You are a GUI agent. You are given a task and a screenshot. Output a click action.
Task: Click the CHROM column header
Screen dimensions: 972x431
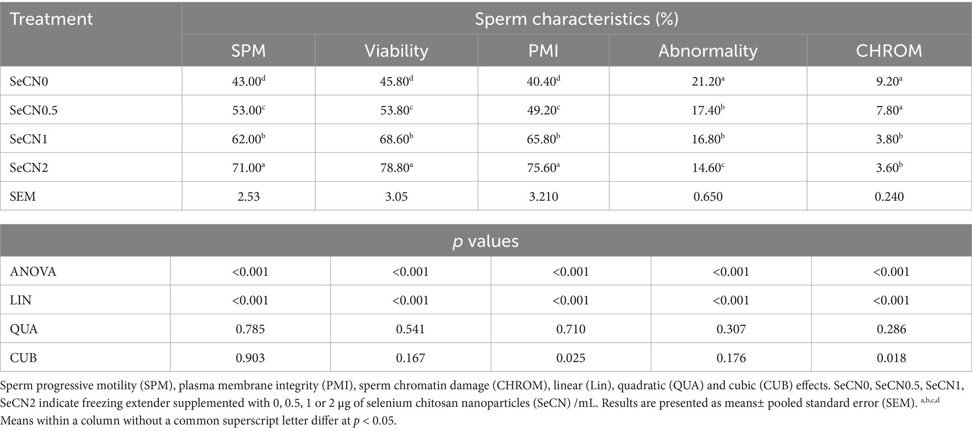coord(889,51)
